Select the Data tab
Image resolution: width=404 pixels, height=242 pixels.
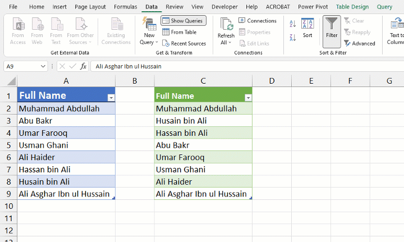[151, 7]
